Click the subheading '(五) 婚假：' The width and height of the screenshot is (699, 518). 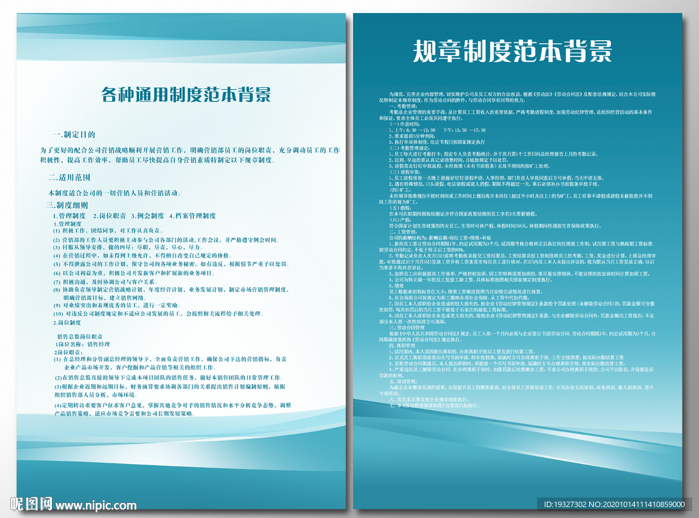tap(400, 208)
